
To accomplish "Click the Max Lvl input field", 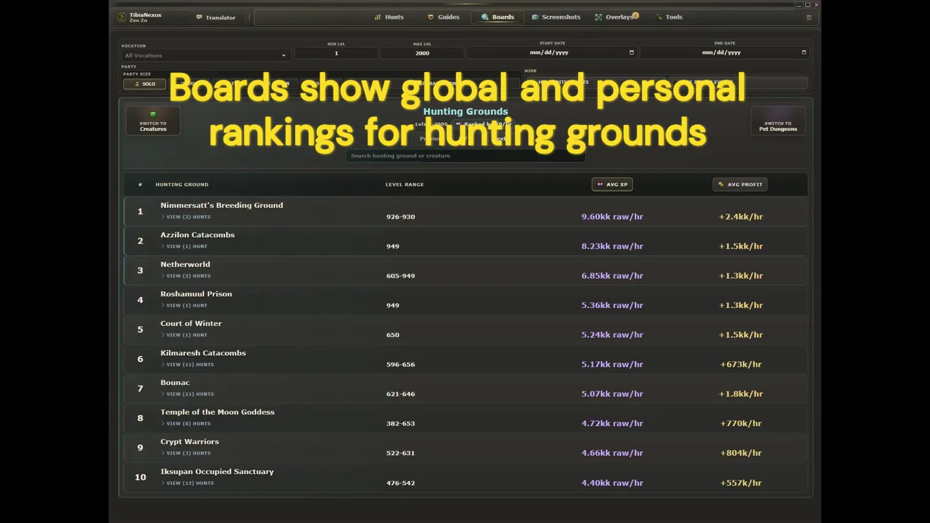I will coord(422,53).
